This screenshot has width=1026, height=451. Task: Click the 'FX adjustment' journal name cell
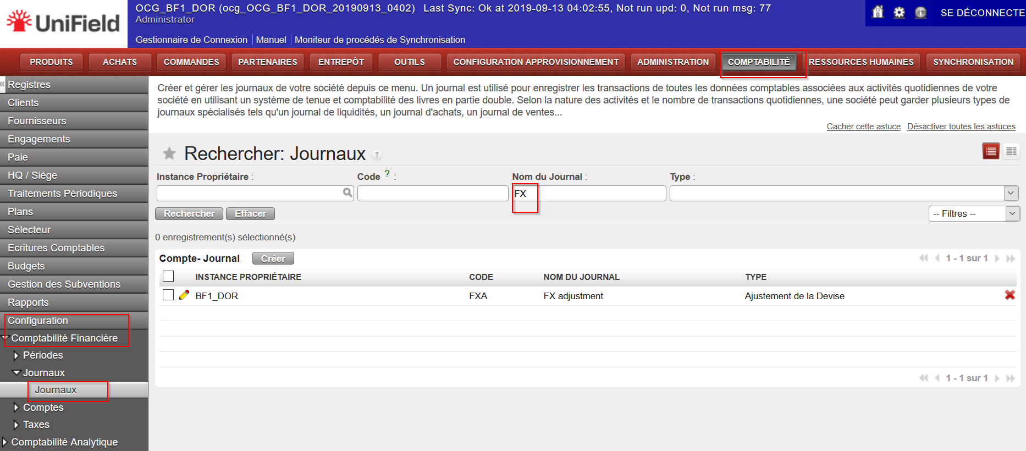(x=573, y=296)
